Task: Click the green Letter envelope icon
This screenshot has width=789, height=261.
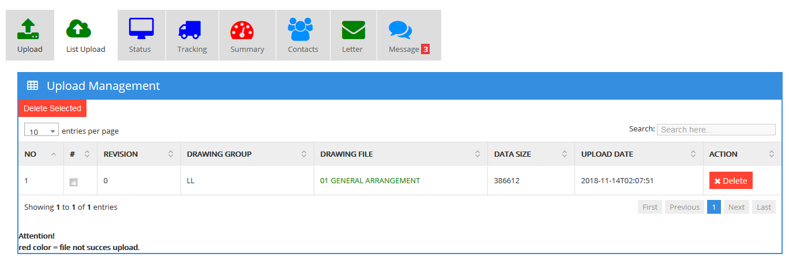Action: pos(353,29)
